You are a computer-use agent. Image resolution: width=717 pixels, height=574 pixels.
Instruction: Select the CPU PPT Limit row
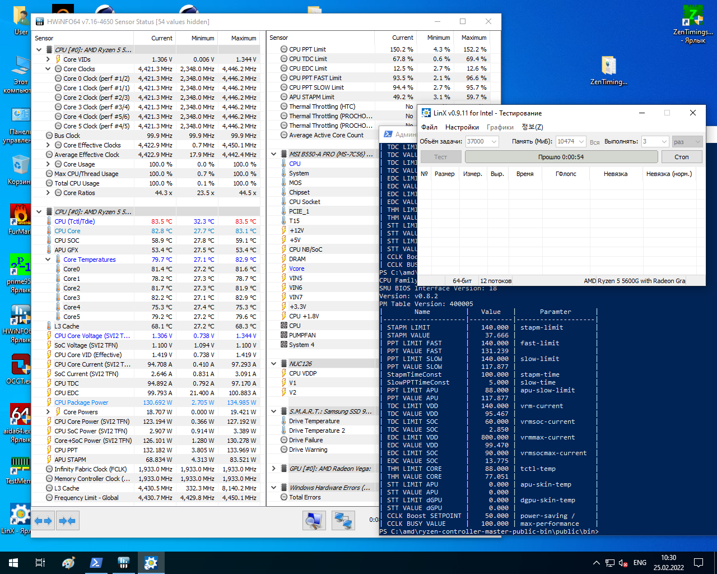pos(384,49)
